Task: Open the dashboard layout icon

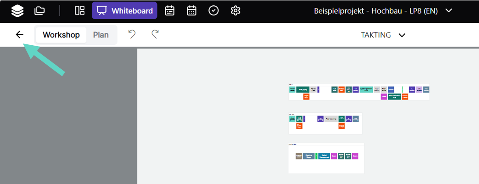Action: 80,11
